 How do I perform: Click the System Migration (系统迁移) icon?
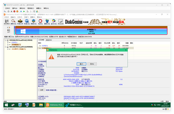click(61, 22)
